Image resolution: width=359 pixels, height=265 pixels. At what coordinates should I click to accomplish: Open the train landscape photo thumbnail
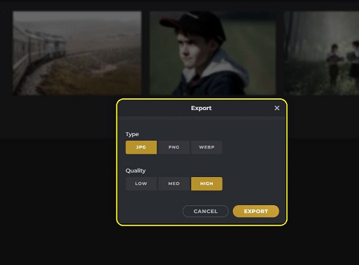coord(77,53)
